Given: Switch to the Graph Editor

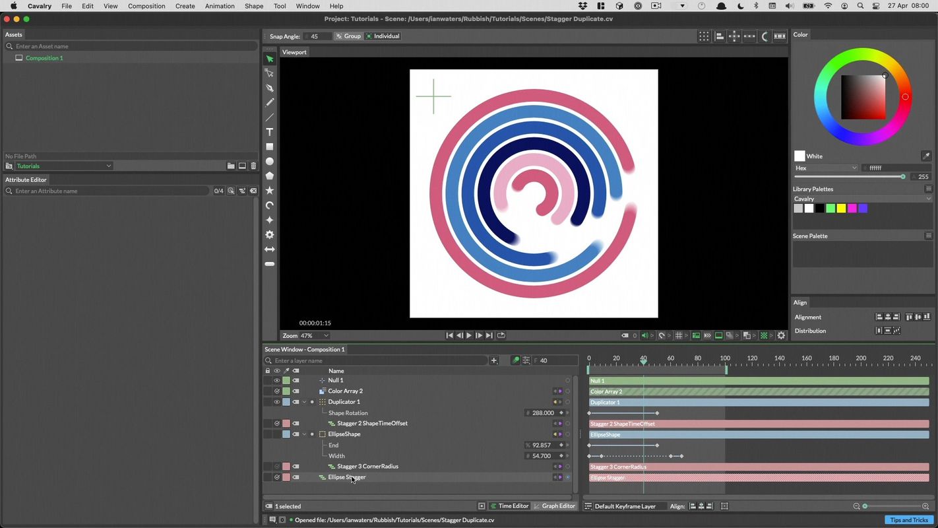Looking at the screenshot, I should pyautogui.click(x=555, y=506).
